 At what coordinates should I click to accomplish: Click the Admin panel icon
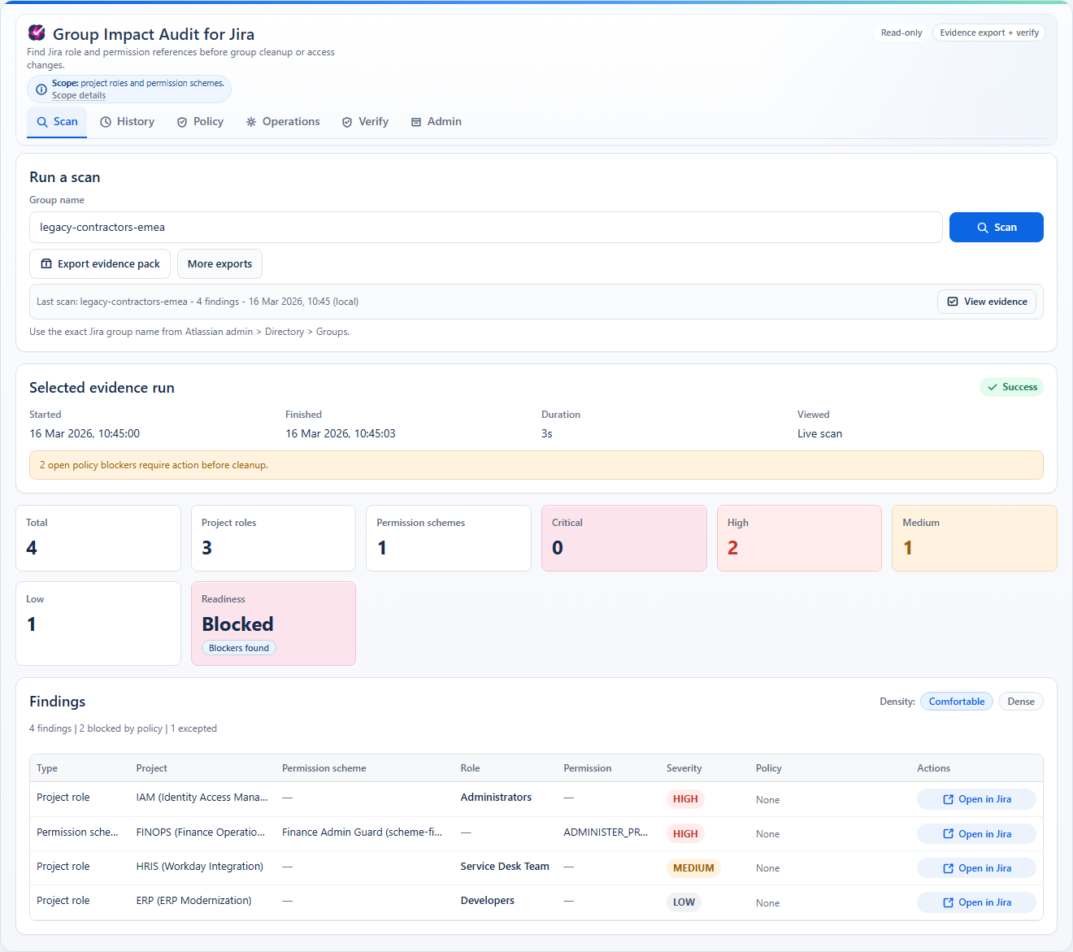point(415,121)
